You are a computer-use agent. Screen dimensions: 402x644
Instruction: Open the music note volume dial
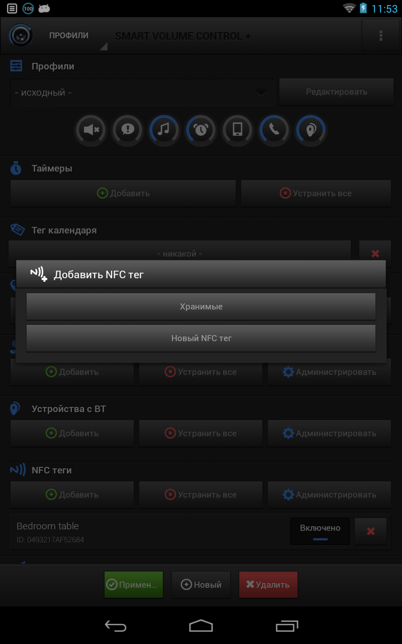pos(164,130)
